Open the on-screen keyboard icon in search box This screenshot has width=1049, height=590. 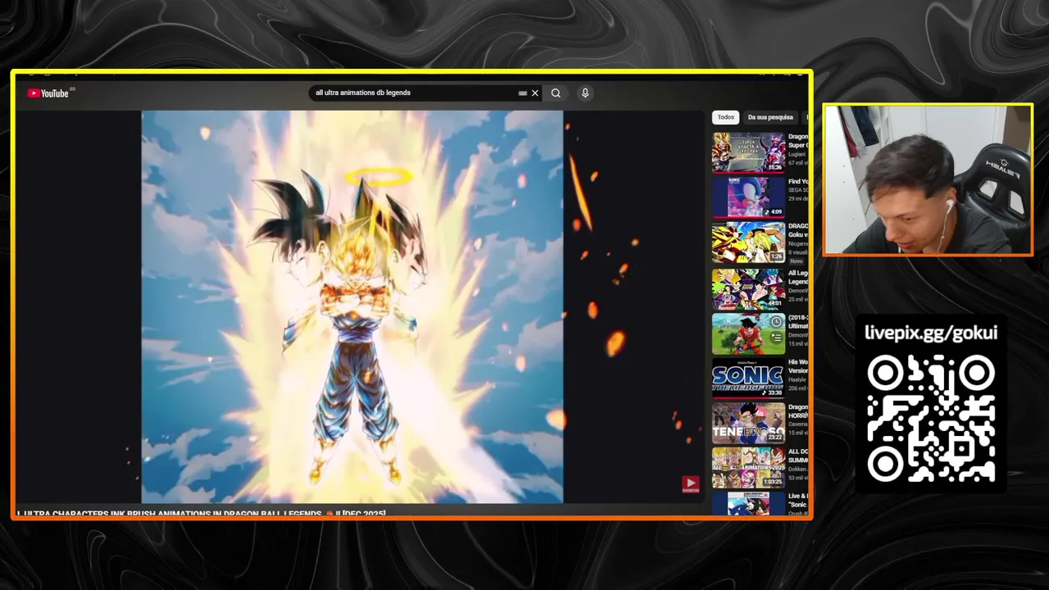(x=522, y=93)
